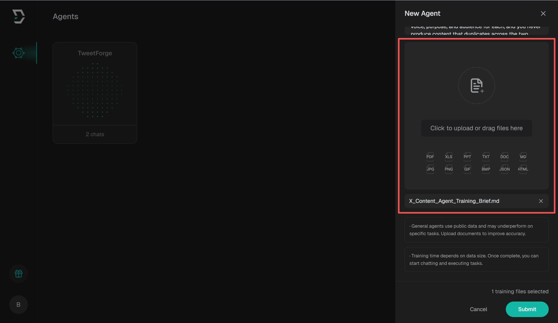Click the app logo in top-left corner
558x323 pixels.
(x=18, y=16)
